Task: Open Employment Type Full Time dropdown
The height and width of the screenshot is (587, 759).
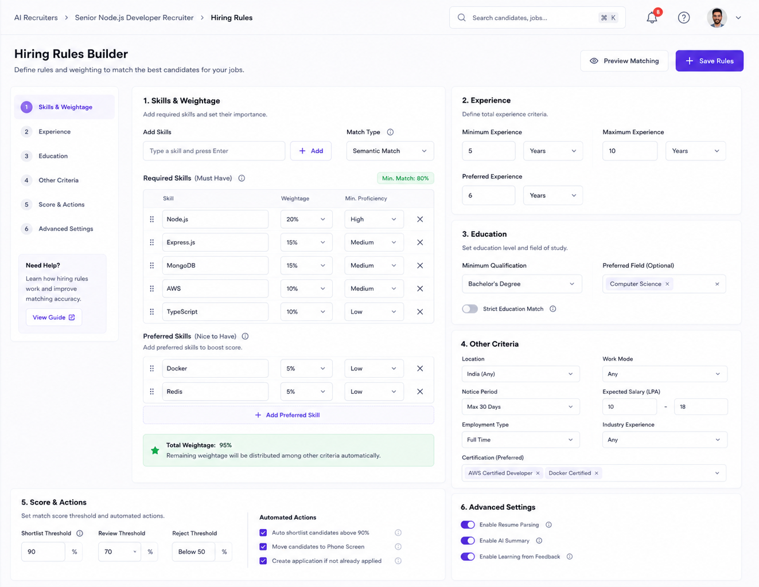Action: pyautogui.click(x=520, y=440)
